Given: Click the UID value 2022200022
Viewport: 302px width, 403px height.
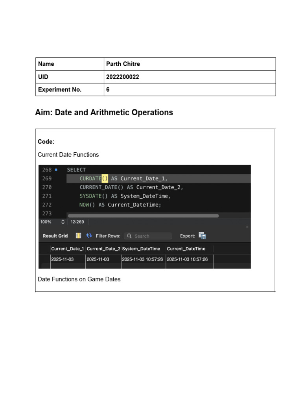Looking at the screenshot, I should [x=123, y=77].
